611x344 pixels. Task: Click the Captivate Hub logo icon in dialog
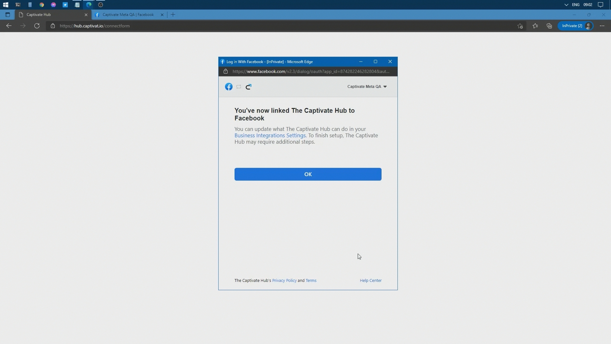click(x=249, y=87)
